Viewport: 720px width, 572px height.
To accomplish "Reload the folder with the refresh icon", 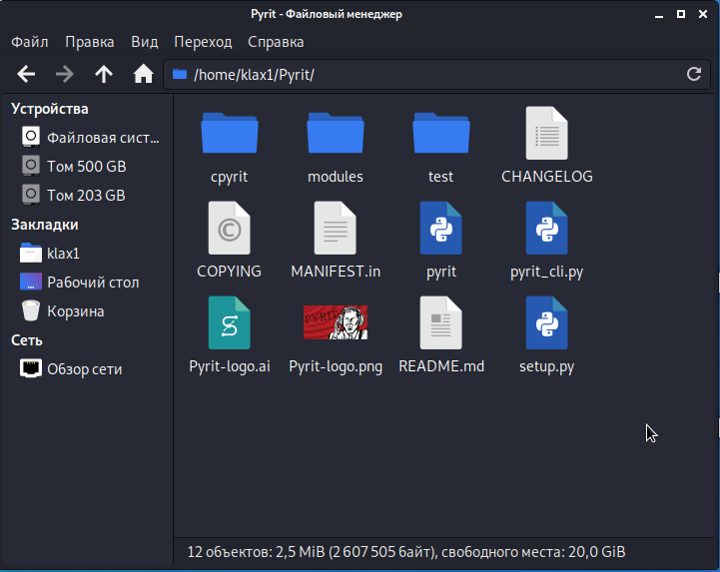I will tap(694, 74).
